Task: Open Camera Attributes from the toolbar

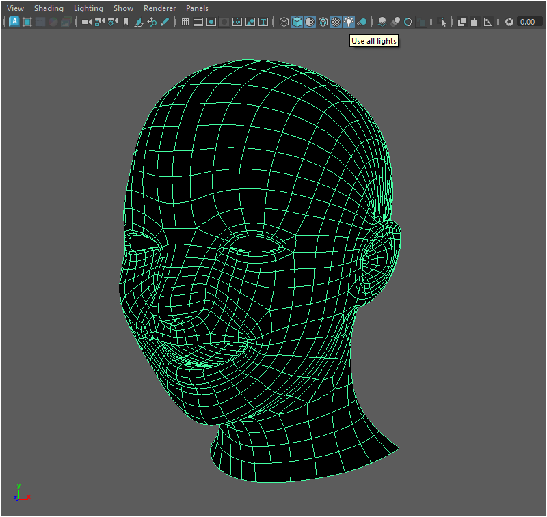Action: pos(112,22)
